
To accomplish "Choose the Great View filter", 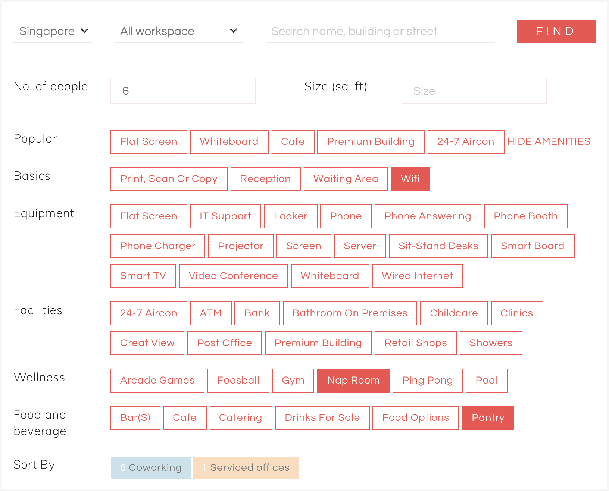I will 147,343.
